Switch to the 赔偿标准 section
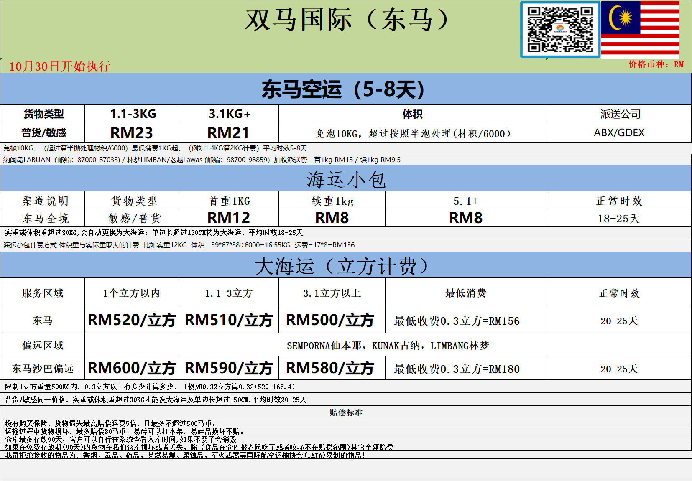 coord(346,412)
